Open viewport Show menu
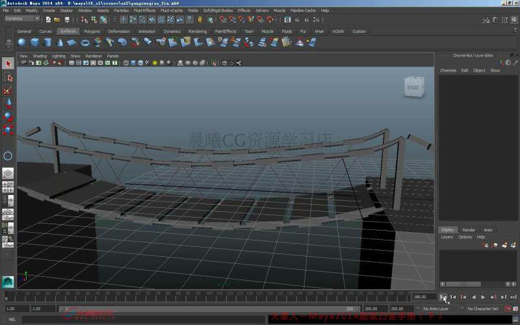Image resolution: width=520 pixels, height=325 pixels. pos(75,56)
